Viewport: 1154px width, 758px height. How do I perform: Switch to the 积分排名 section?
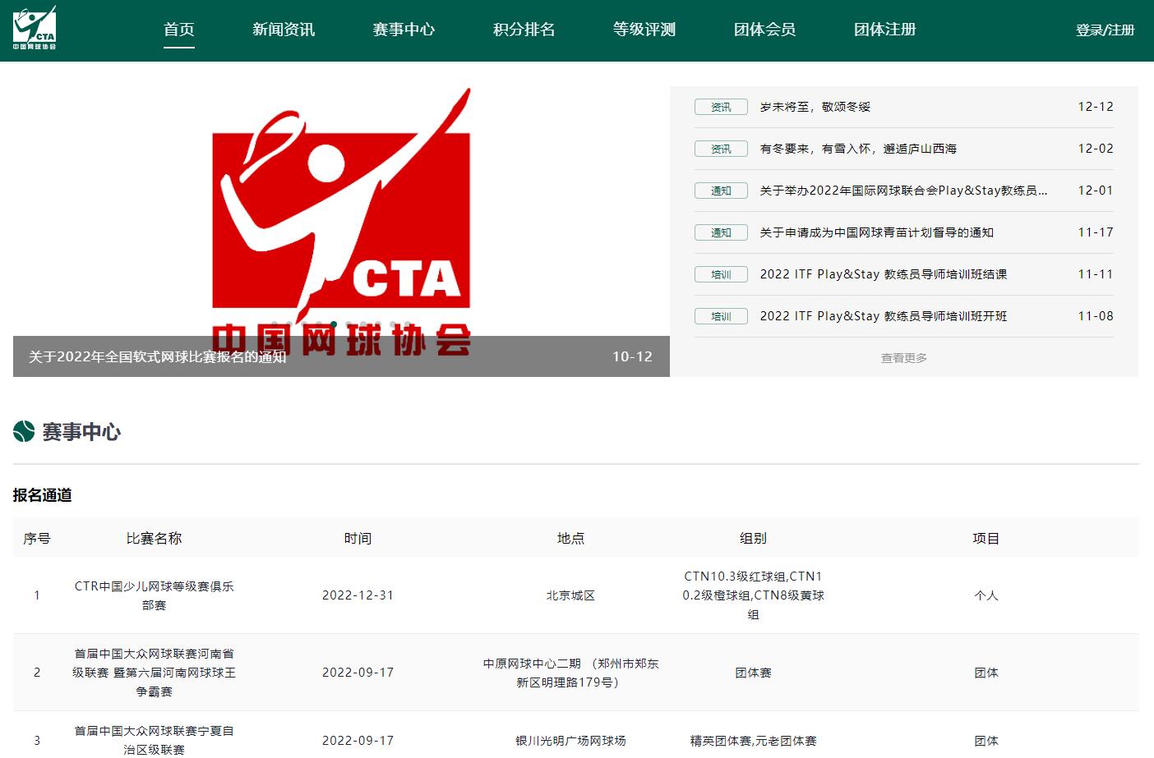tap(524, 30)
